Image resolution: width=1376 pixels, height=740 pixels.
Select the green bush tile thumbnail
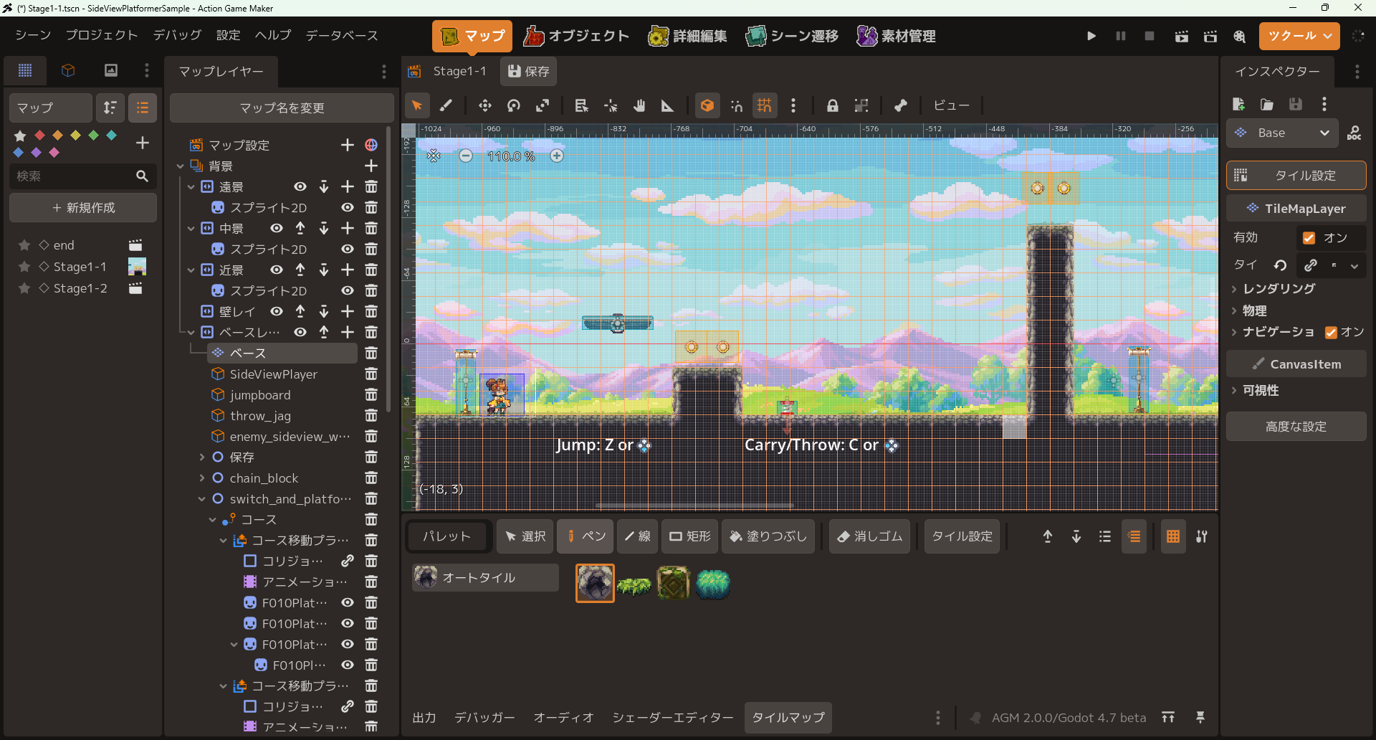tap(634, 584)
